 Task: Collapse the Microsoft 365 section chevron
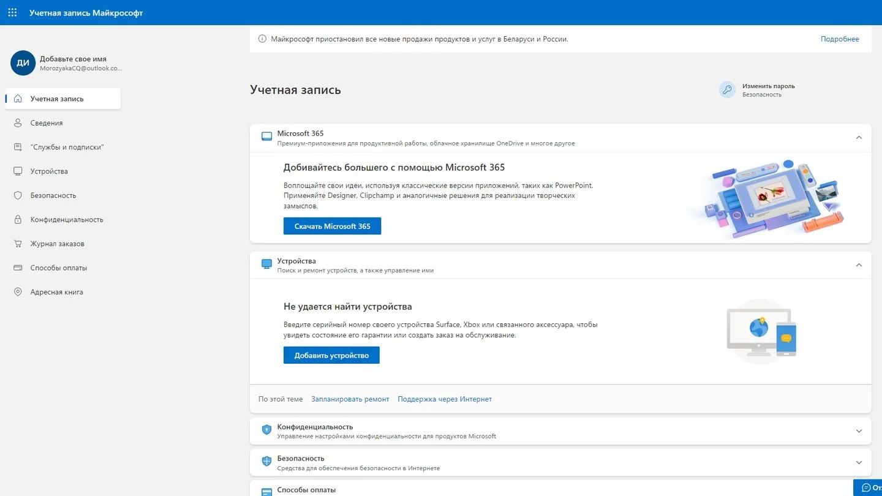tap(859, 138)
